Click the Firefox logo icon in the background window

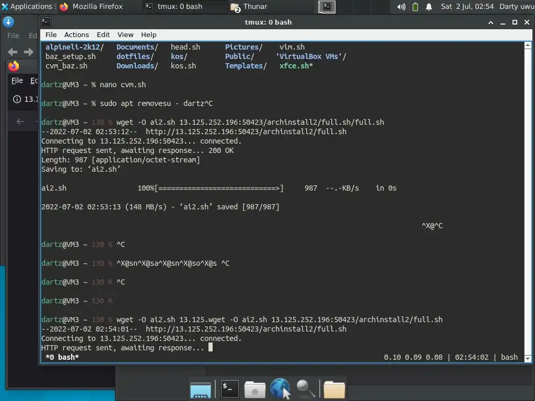pos(14,66)
